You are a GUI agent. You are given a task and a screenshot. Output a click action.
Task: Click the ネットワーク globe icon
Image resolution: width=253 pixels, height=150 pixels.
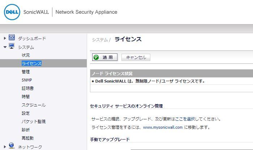12,146
